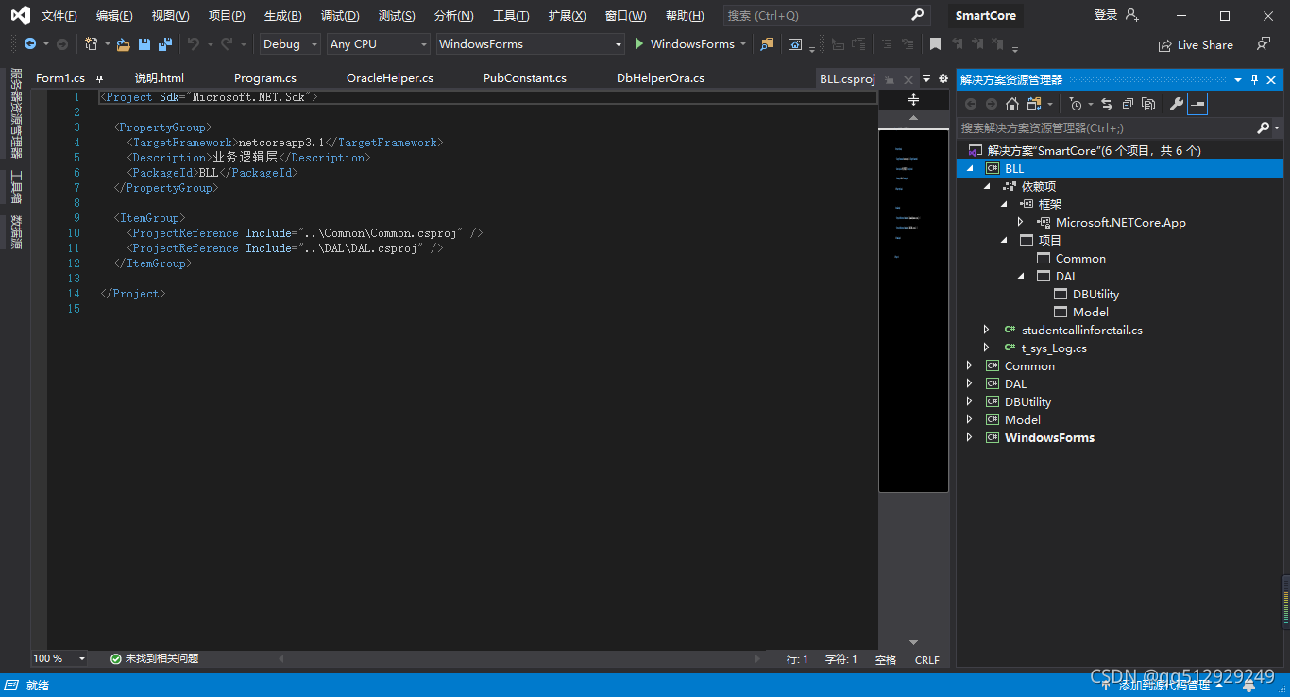Click the split editor handle above the scrollbar
This screenshot has width=1290, height=697.
[913, 99]
